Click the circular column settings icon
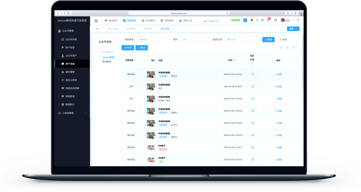Screen dimensions: 361x192 tap(288, 48)
